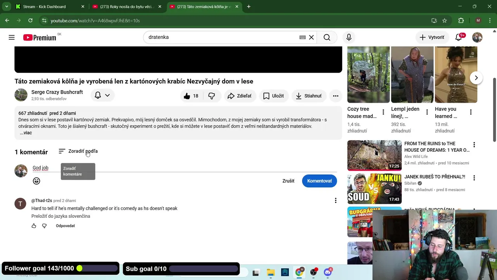Viewport: 497px width, 280px height.
Task: Open Chrome three-dot menu
Action: [x=490, y=21]
